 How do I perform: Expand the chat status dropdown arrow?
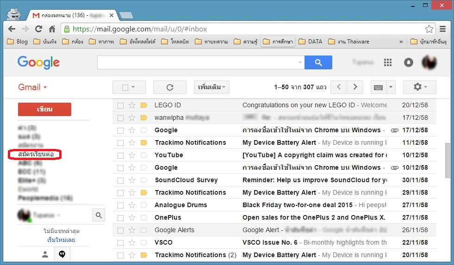59,215
